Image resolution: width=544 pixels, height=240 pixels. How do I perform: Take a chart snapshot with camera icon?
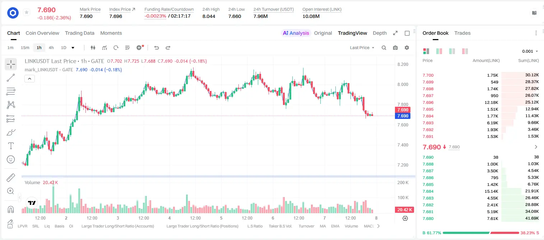point(395,48)
